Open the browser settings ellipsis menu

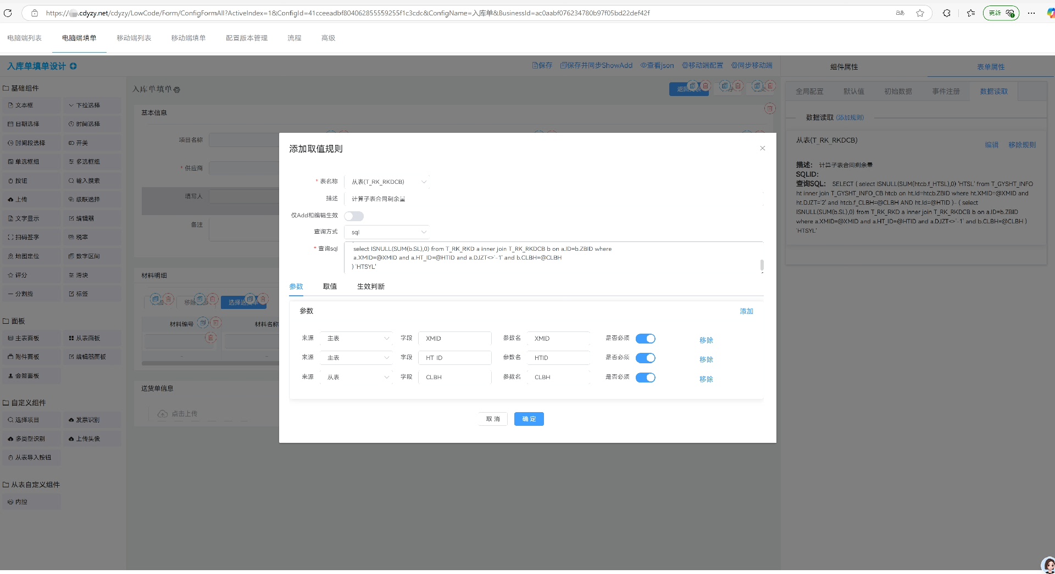point(1031,13)
